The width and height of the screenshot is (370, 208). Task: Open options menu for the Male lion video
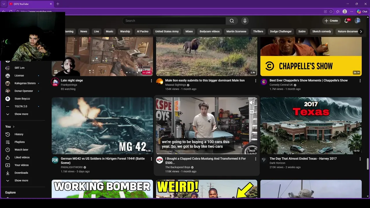click(x=256, y=81)
